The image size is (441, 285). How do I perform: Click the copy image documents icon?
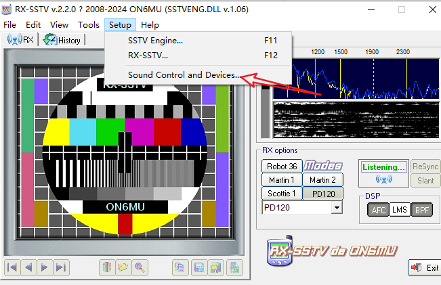click(180, 267)
